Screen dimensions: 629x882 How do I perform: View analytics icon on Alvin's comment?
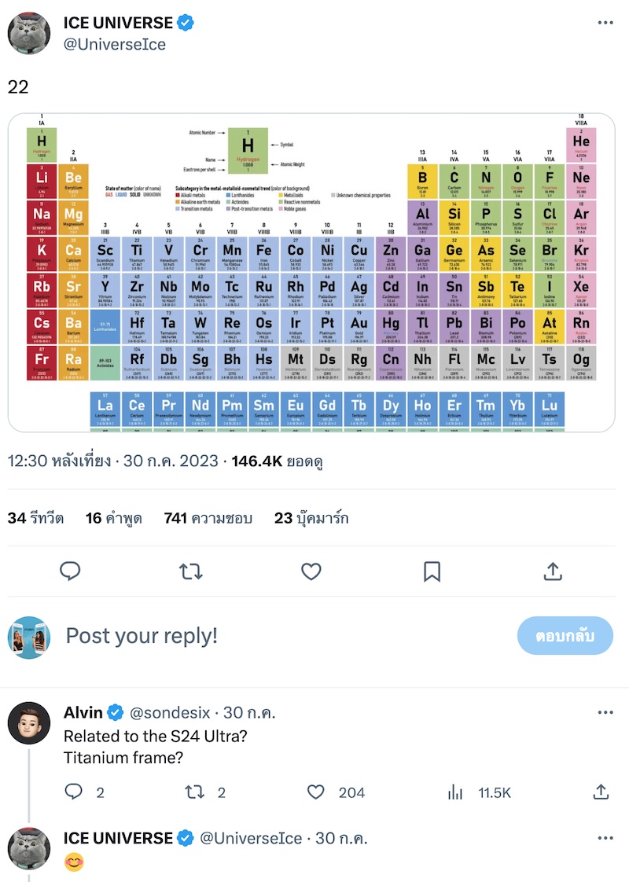point(455,792)
